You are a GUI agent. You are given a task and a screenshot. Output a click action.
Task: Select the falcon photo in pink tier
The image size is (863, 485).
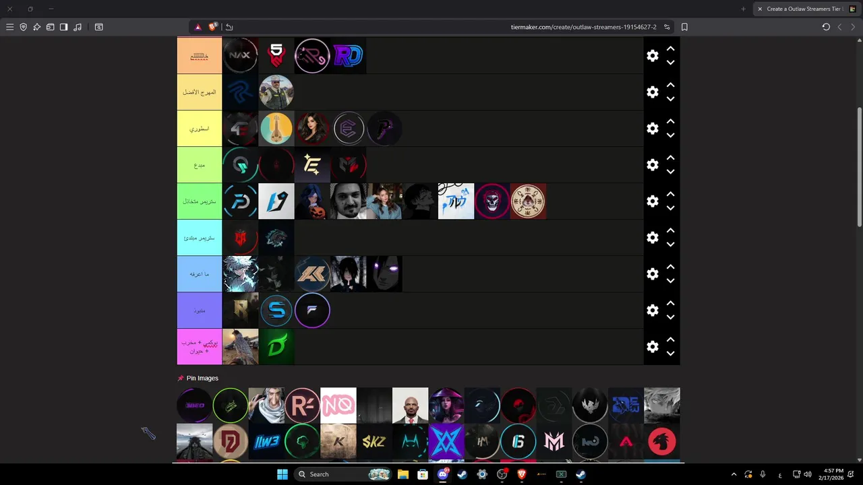click(x=240, y=347)
